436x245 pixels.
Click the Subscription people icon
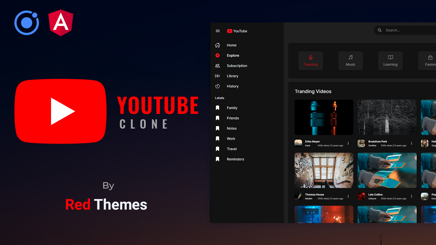(217, 66)
